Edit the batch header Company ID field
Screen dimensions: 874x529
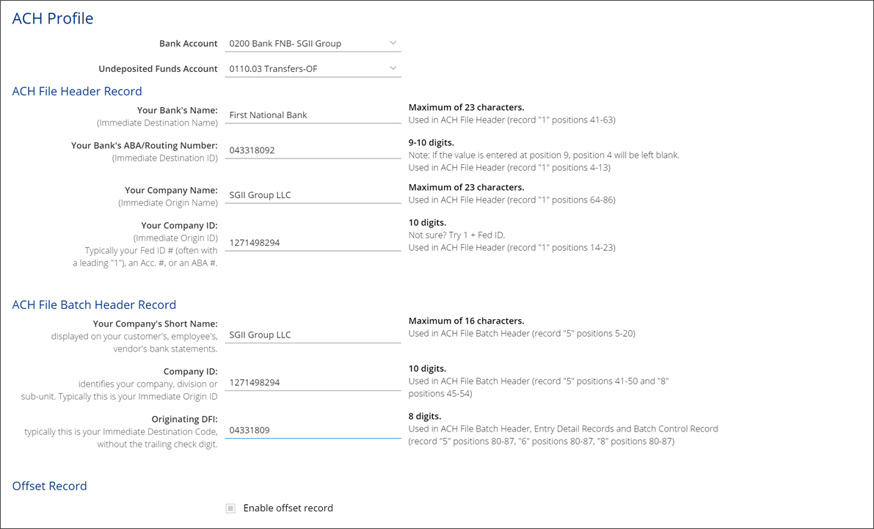point(313,382)
